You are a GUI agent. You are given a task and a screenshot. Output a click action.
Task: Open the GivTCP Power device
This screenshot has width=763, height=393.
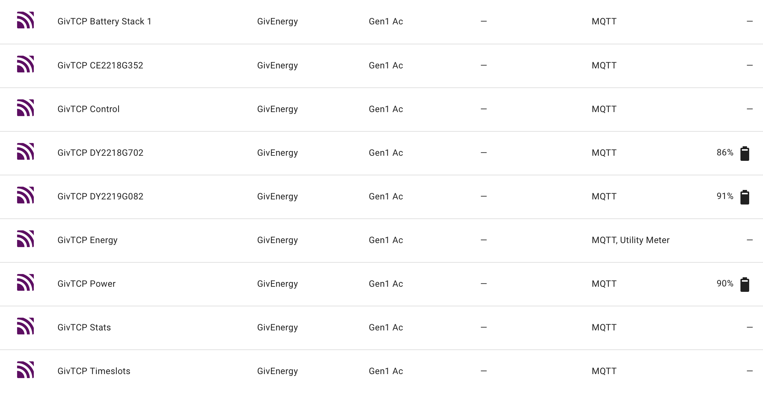coord(87,284)
